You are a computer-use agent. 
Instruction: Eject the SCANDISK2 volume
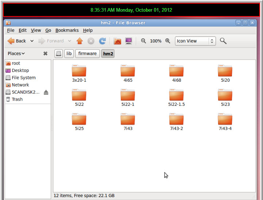46,92
